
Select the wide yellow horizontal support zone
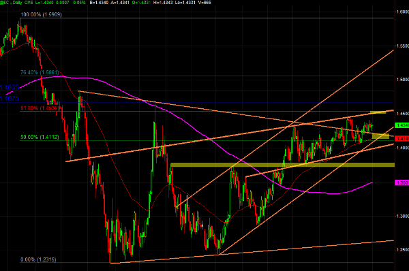point(282,165)
